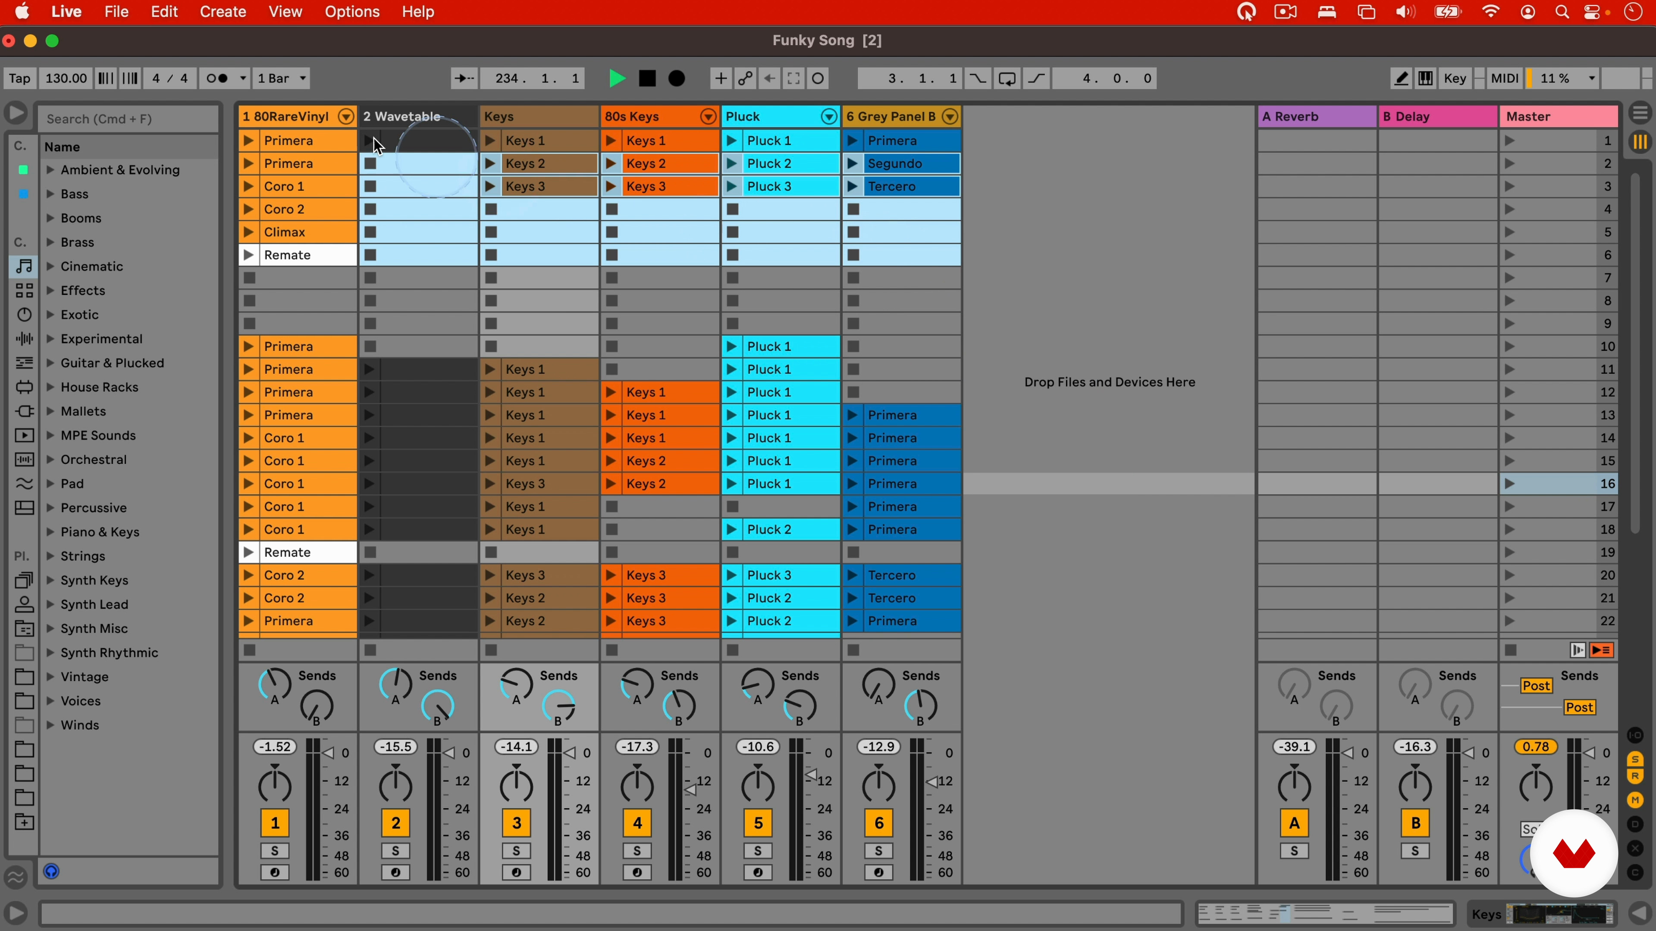Open the Create menu

[x=223, y=12]
